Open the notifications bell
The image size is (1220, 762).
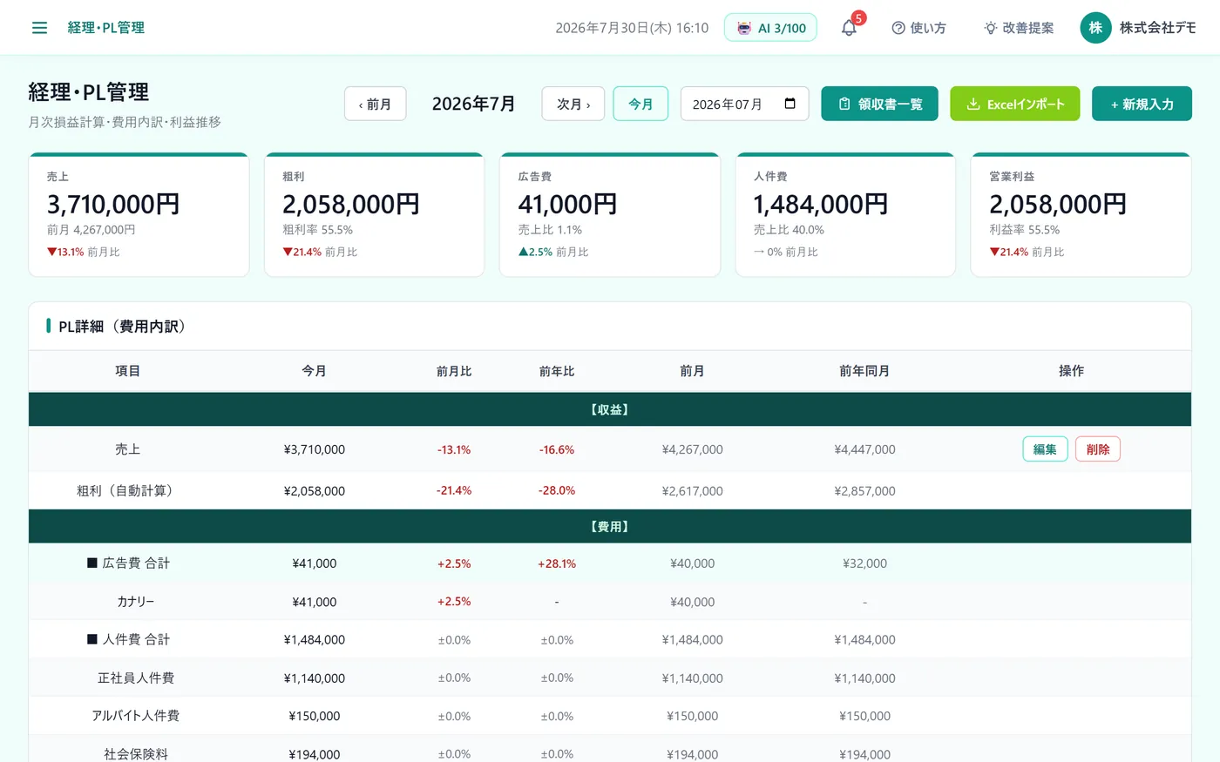pyautogui.click(x=849, y=28)
